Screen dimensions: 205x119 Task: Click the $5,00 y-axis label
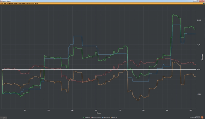point(199,45)
